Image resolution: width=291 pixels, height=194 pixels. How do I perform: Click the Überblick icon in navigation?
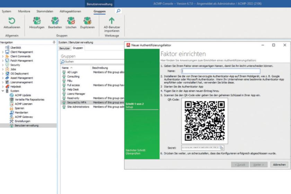coord(7,47)
